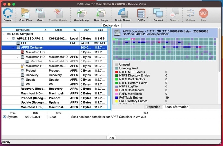The image size is (223, 146).
Task: Click the locked Macintosh H... volume icon
Action: click(22, 66)
